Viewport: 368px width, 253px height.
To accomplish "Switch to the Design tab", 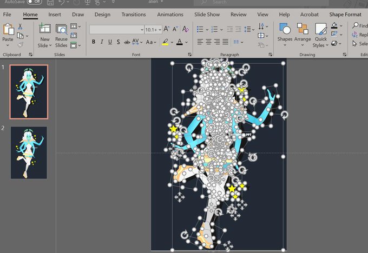I will [102, 15].
